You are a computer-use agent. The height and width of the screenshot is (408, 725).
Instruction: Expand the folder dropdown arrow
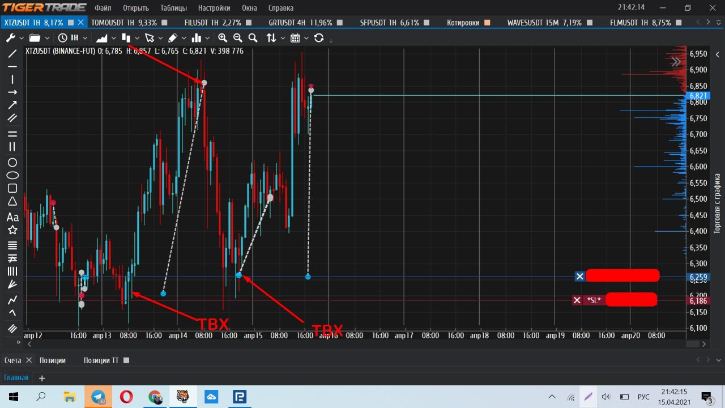[46, 38]
